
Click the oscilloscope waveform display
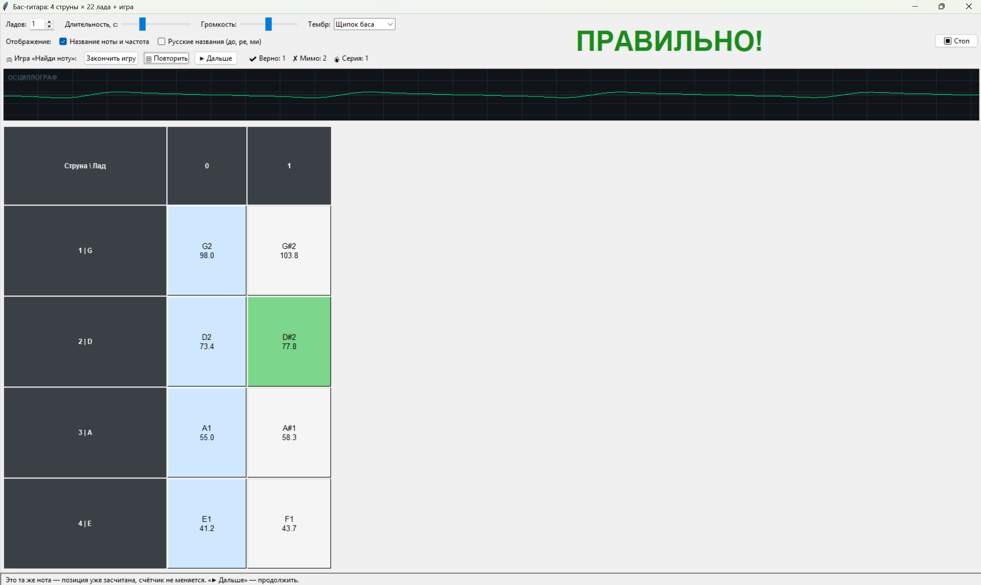coord(491,94)
